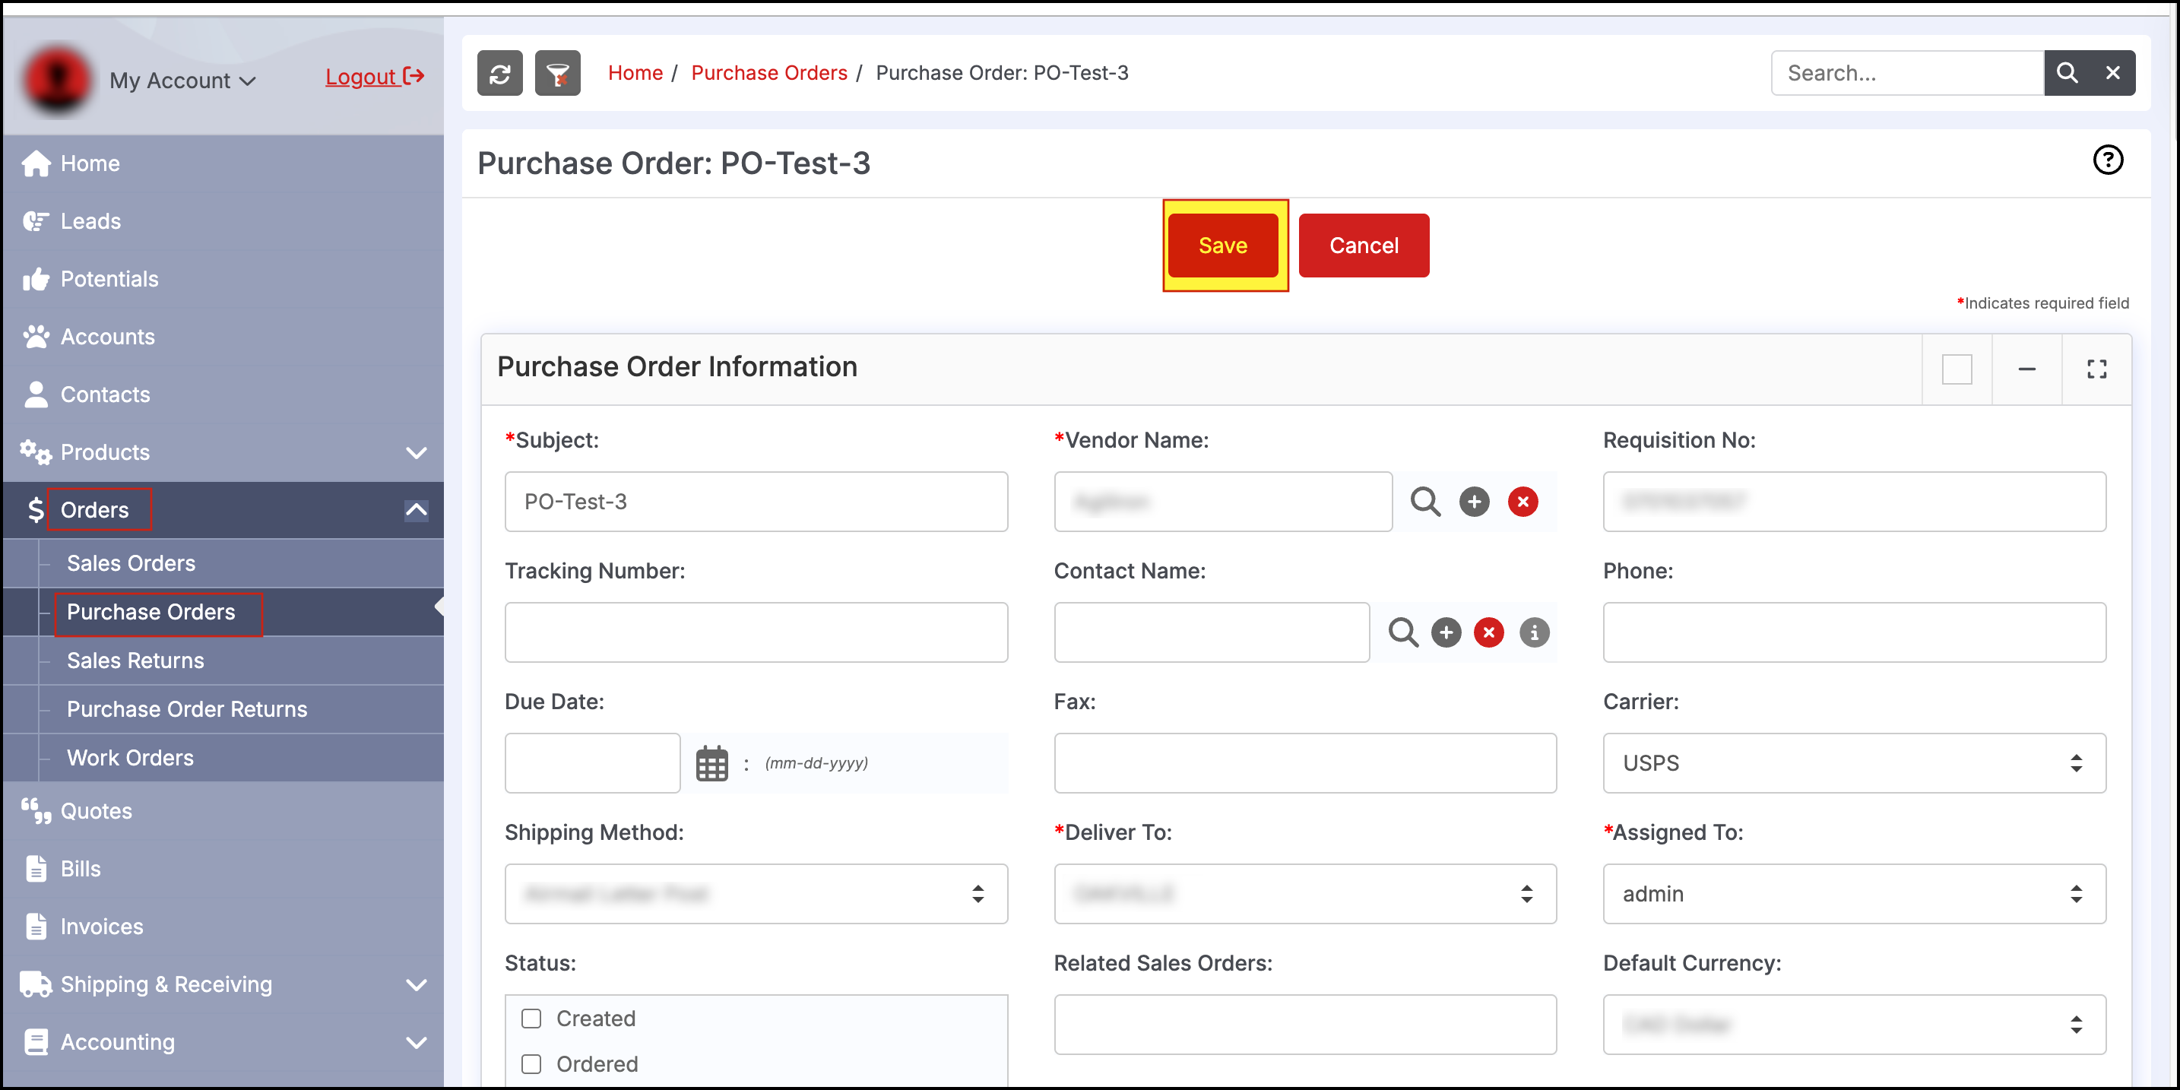Screen dimensions: 2180x1090
Task: Check the Created status checkbox
Action: click(531, 1019)
